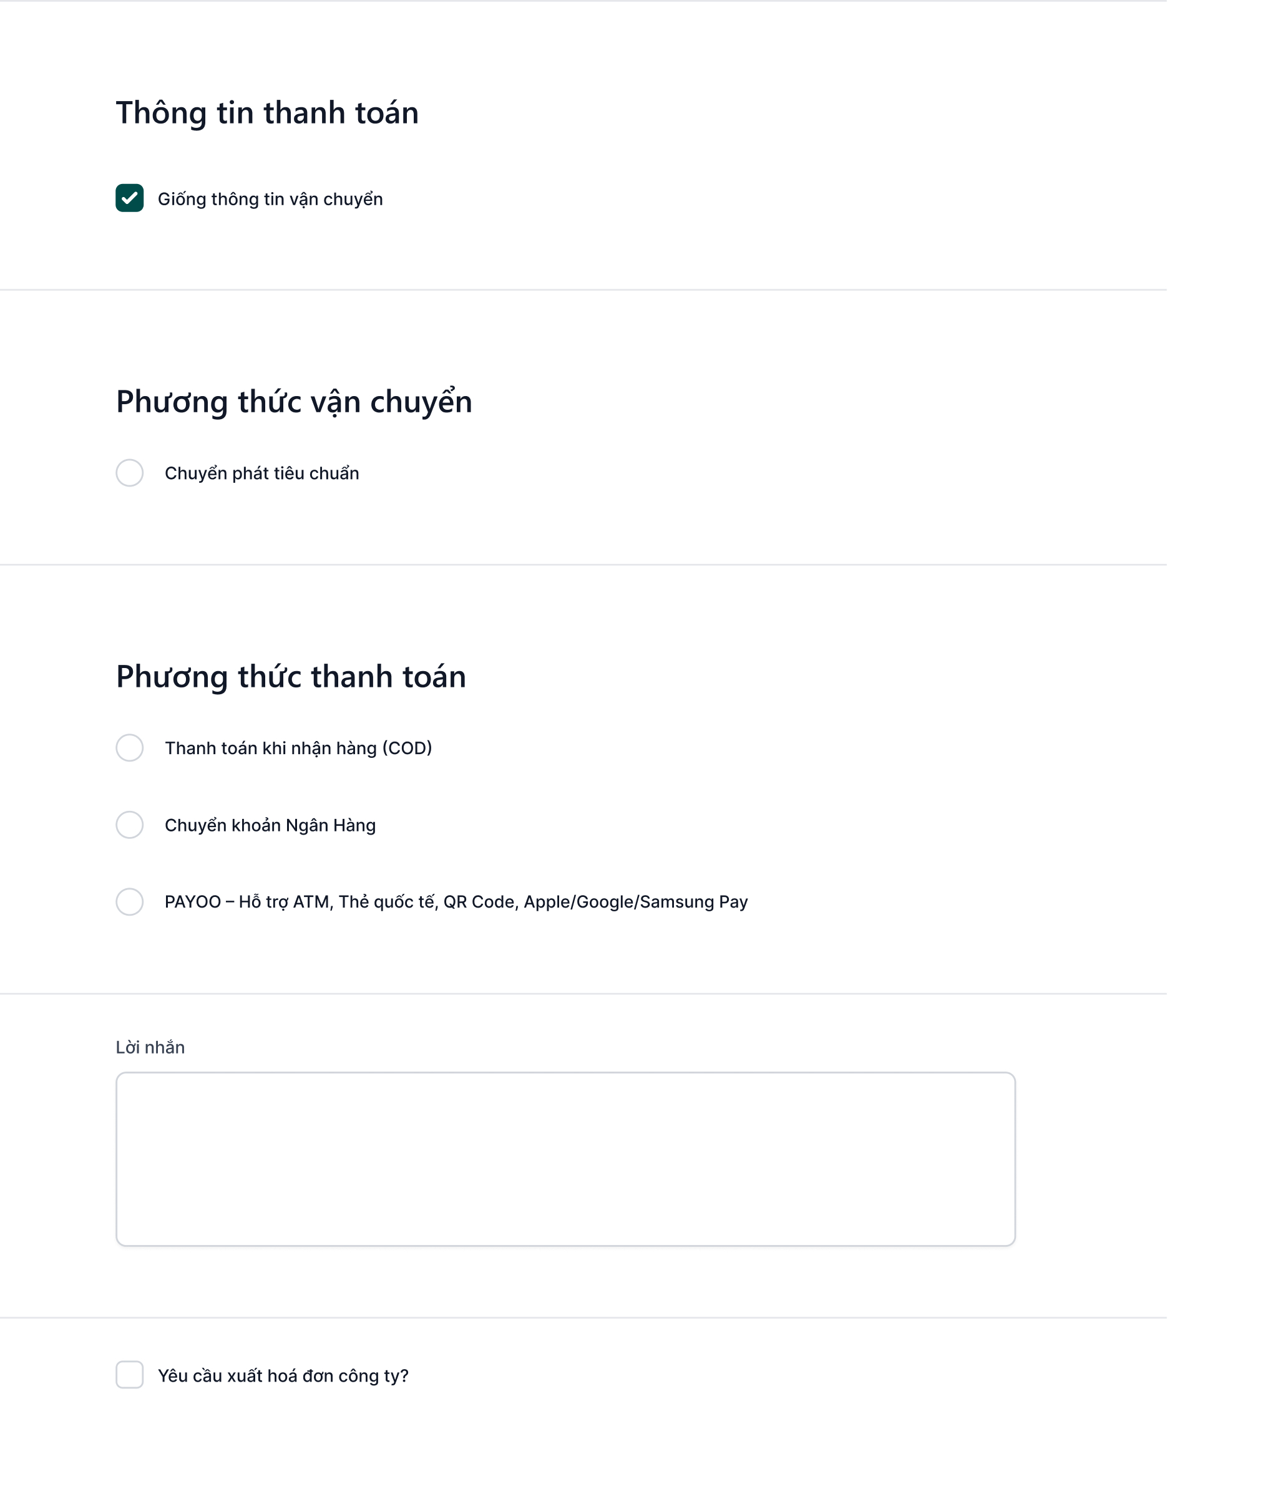Click the 'Giống thông tin vận chuyển' label text
This screenshot has width=1283, height=1487.
click(270, 200)
